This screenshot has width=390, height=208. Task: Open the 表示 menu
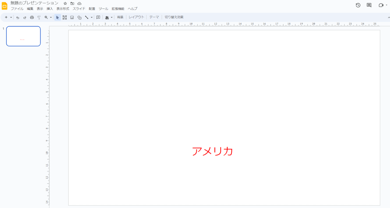point(40,9)
